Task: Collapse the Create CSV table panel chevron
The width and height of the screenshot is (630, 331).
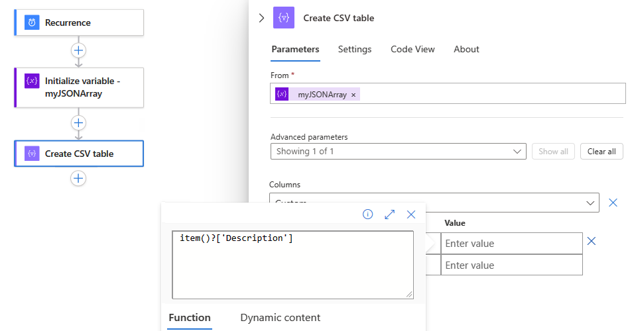Action: tap(261, 18)
